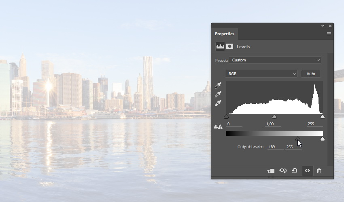
Task: Collapse the Properties panel to icons
Action: click(x=323, y=26)
